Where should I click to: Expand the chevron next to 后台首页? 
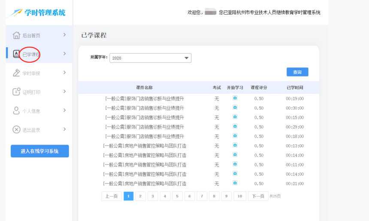pos(64,35)
